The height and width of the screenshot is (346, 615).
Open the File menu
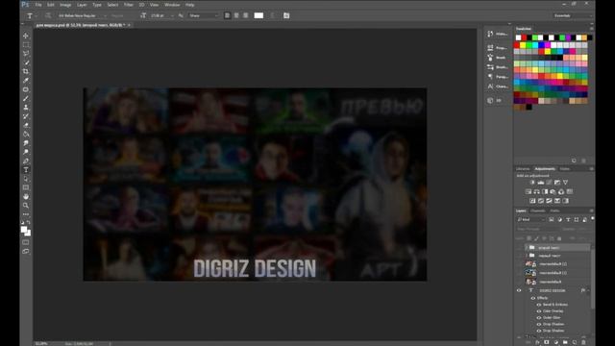tap(38, 5)
